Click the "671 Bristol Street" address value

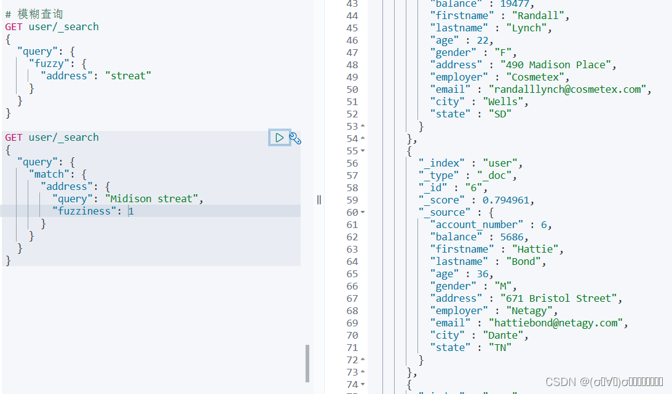(558, 298)
